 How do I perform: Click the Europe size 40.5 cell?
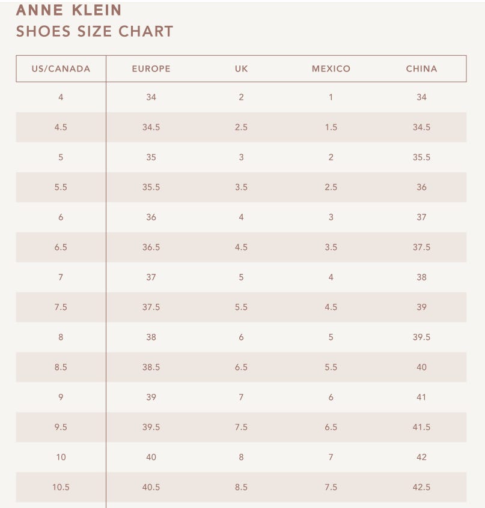[151, 487]
